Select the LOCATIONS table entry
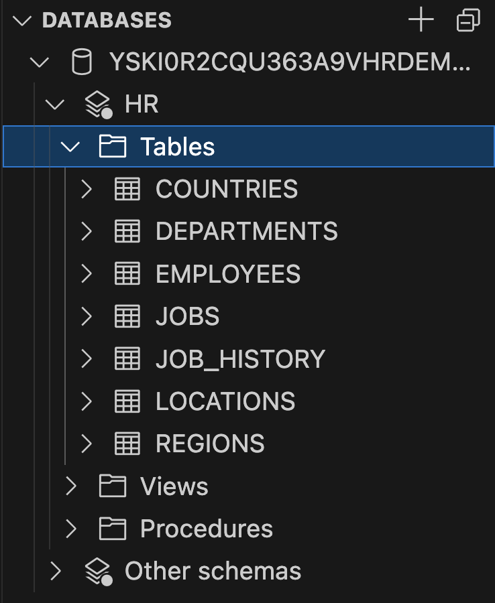 [224, 401]
